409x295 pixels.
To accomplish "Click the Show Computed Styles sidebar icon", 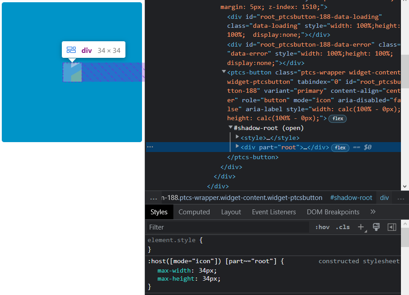I will (392, 227).
